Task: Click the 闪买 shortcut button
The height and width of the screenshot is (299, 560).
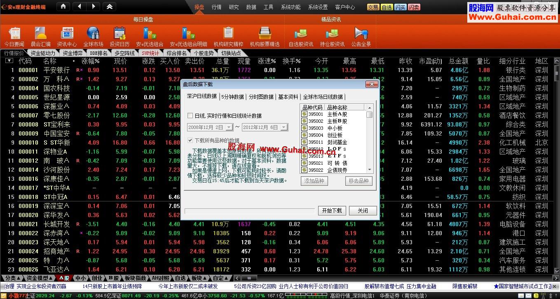Action: tap(400, 7)
